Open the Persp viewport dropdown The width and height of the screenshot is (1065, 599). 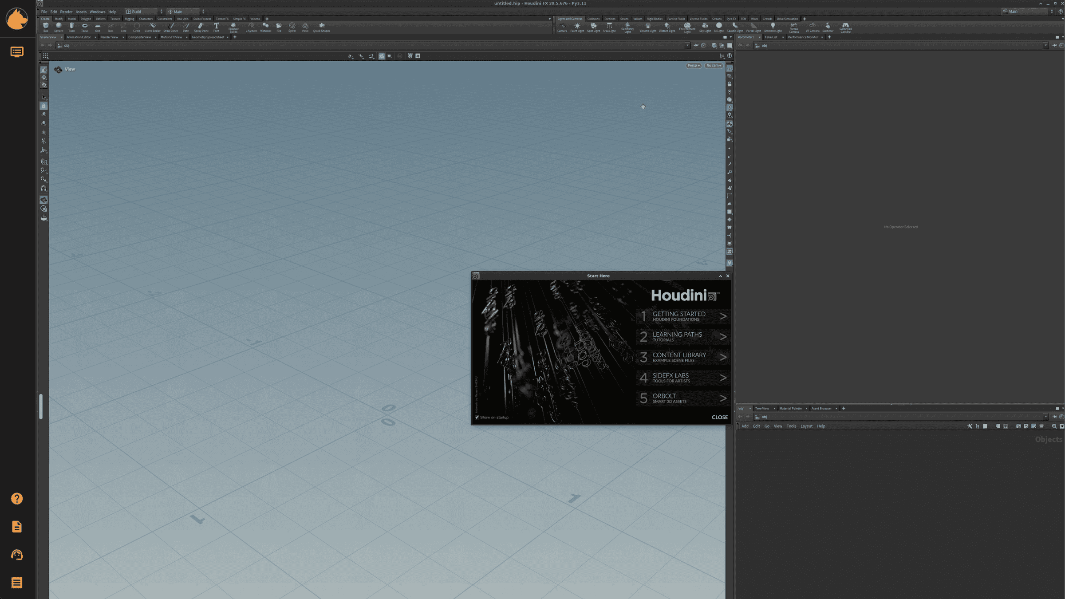point(694,65)
